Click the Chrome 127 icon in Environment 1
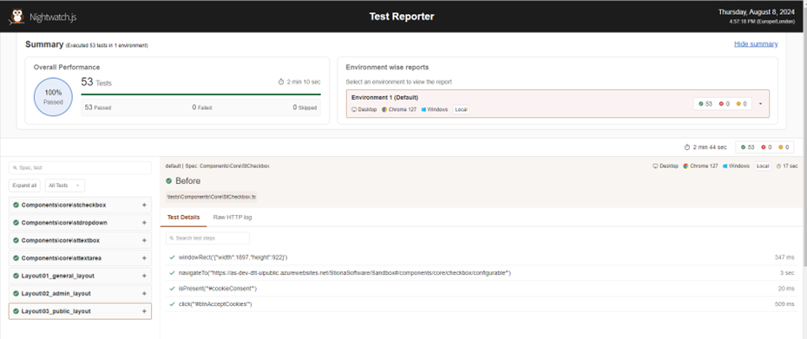Screen dimensions: 807x339 384,109
